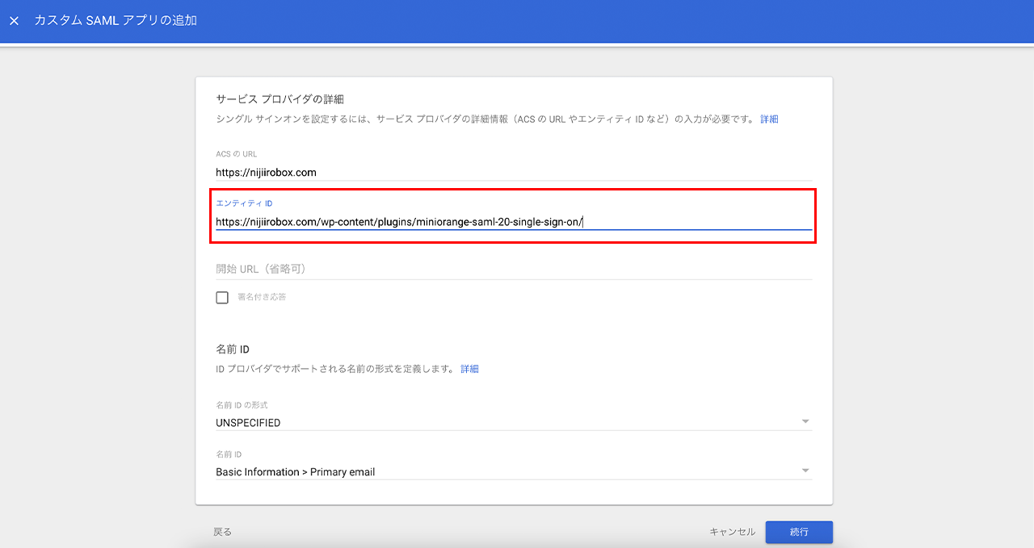Focus the エンティティ ID text field
Screen dimensions: 1034x548
513,222
